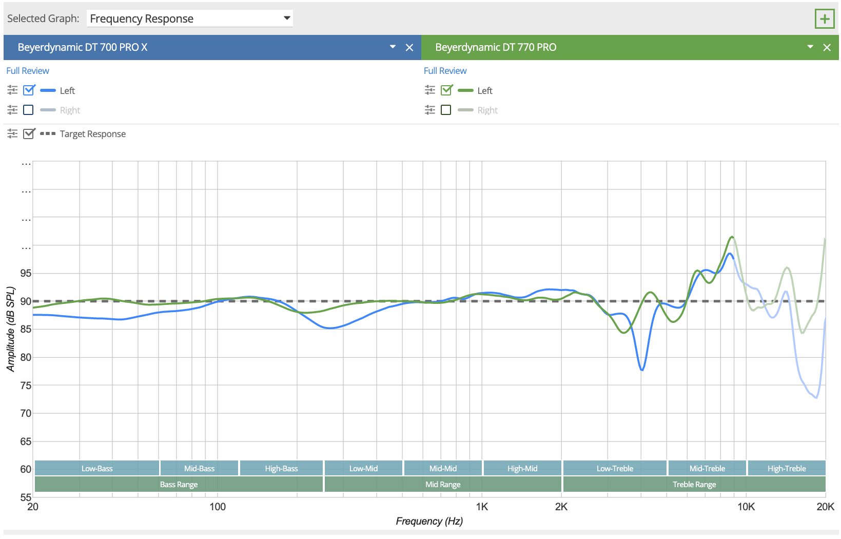Click the Low-Mid range label
The width and height of the screenshot is (841, 539).
pyautogui.click(x=364, y=468)
